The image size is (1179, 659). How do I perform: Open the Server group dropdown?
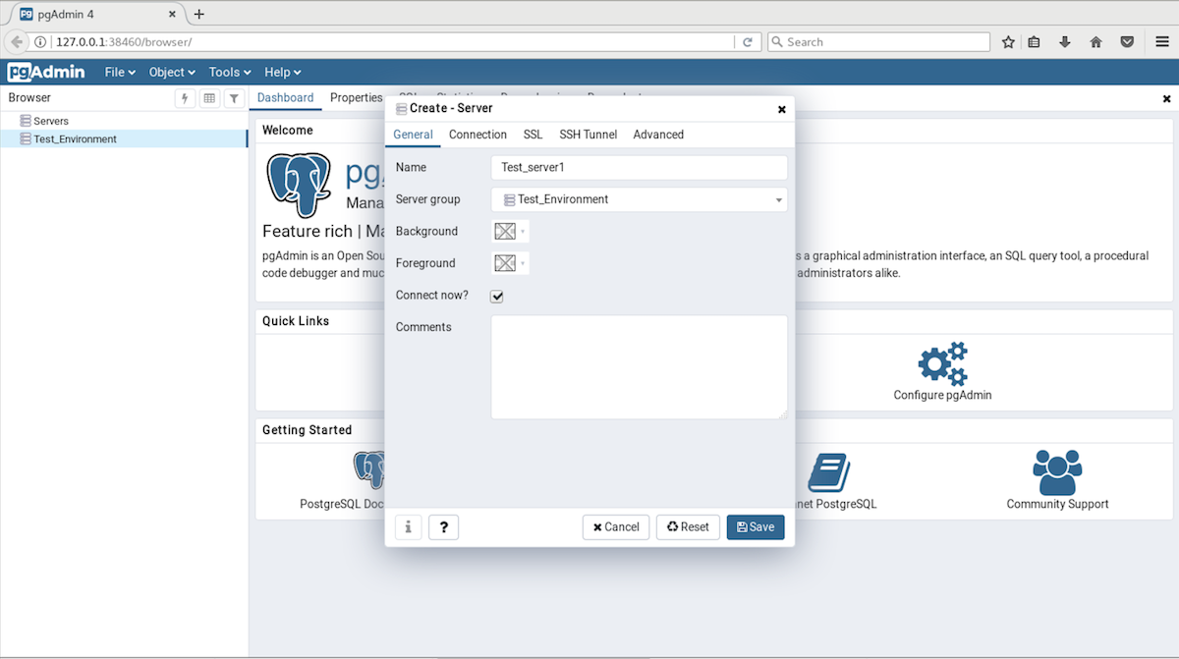[639, 199]
